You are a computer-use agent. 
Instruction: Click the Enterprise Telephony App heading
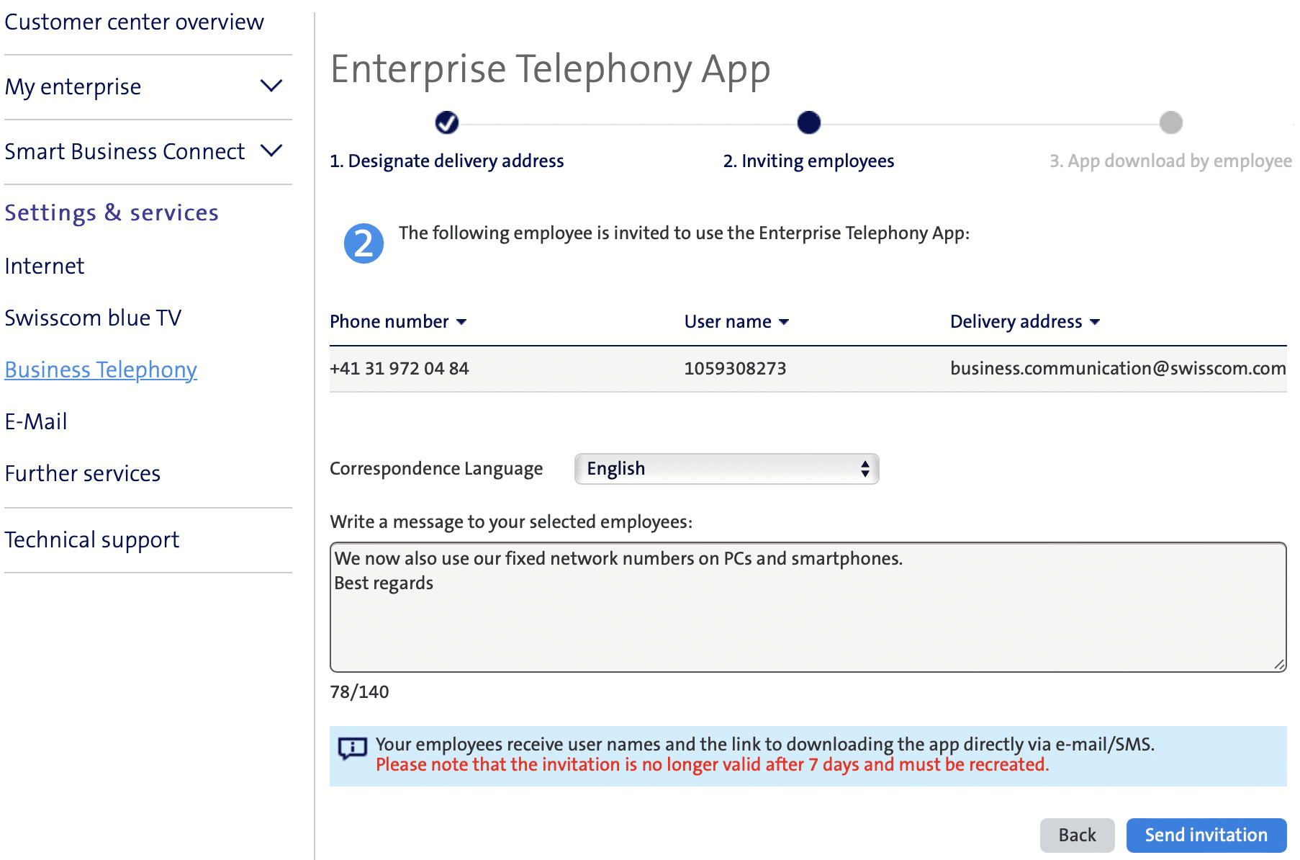pos(551,70)
